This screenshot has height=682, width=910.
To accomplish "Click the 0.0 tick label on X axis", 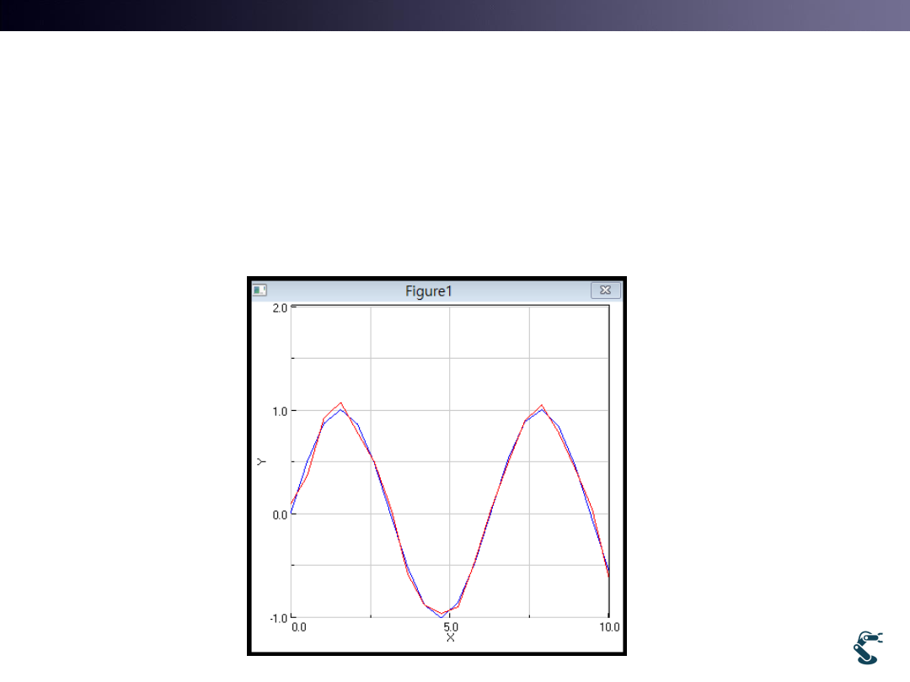I will click(x=299, y=627).
